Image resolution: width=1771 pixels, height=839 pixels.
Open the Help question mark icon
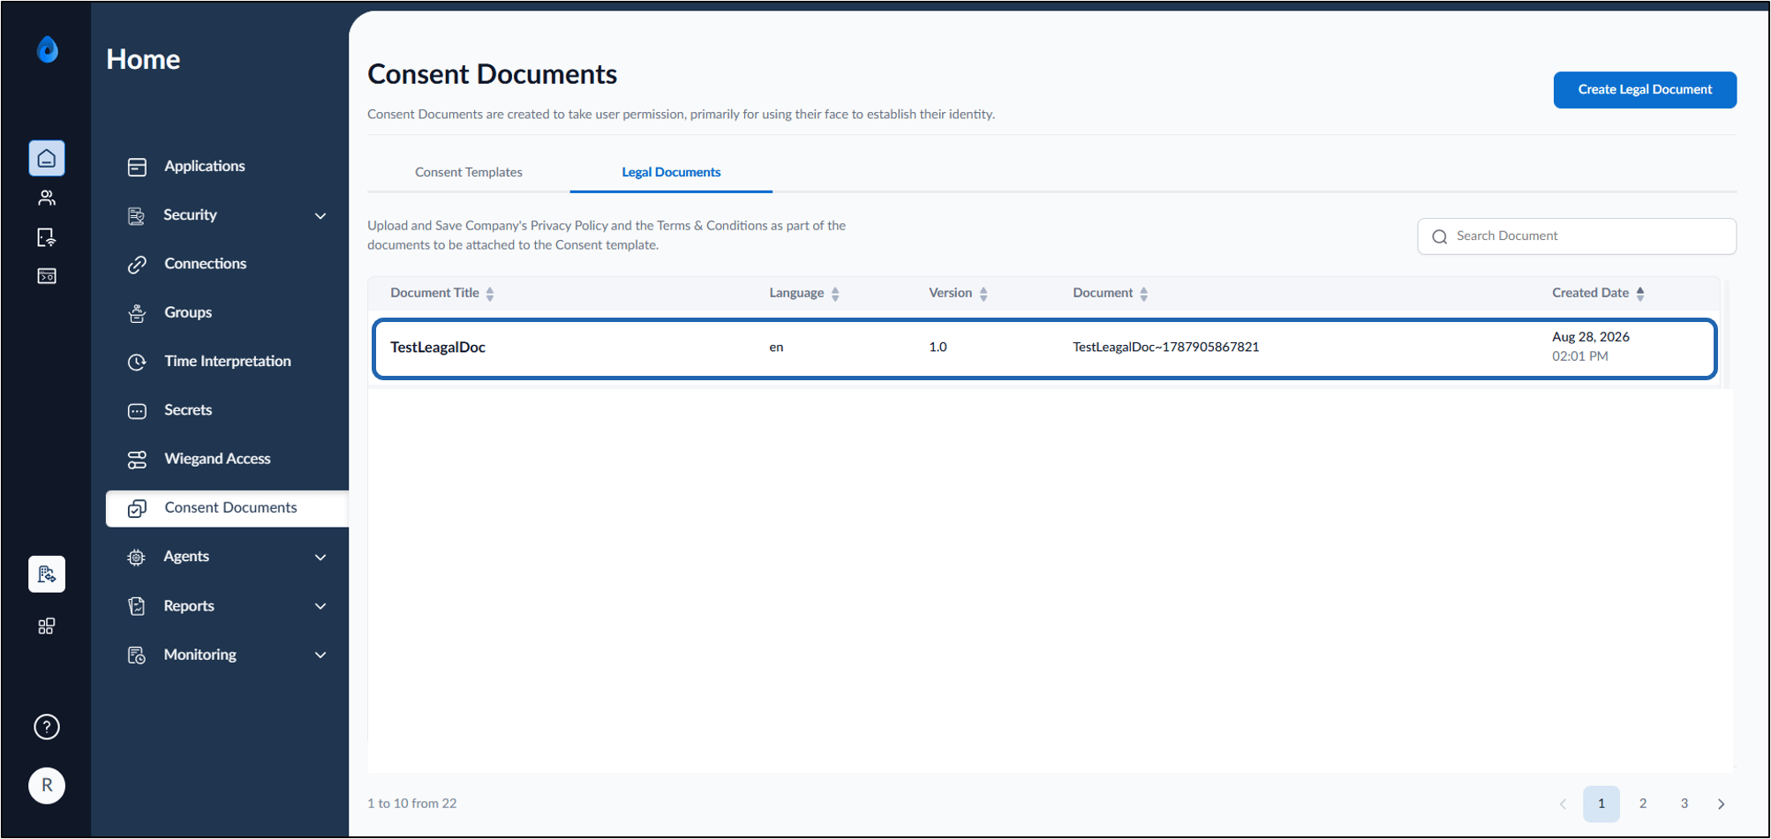47,727
